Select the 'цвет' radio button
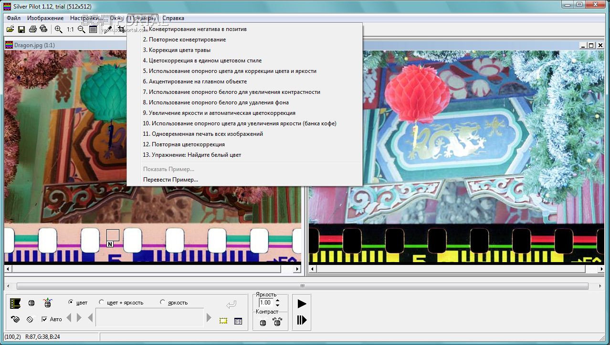The width and height of the screenshot is (610, 345). pos(71,302)
